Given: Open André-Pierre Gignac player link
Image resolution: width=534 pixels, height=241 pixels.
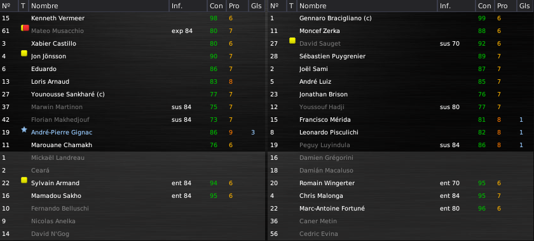Looking at the screenshot, I should [62, 132].
